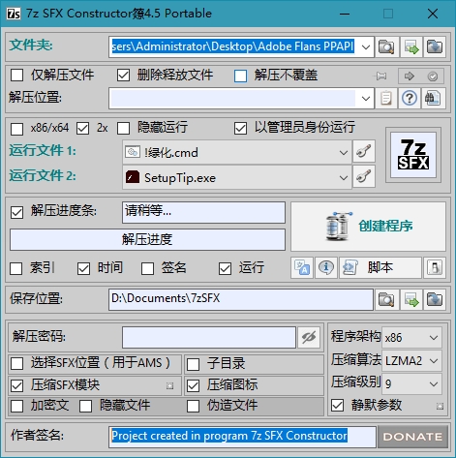Click the 创建程序 build button

pos(368,227)
